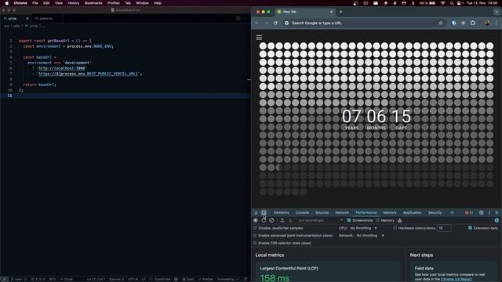Click the macOS Wi-Fi status icon
Screen dimensions: 502x282
coord(442,3)
